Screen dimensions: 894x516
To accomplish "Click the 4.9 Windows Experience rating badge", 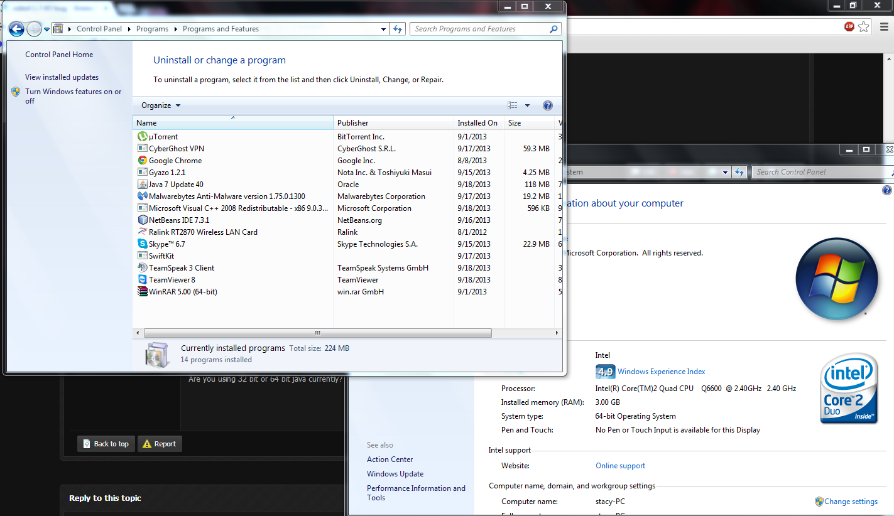I will [604, 372].
